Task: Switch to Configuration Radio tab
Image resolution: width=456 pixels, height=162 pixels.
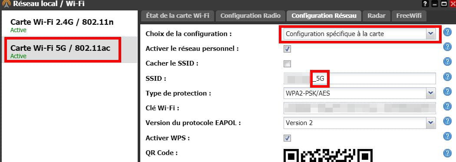Action: 251,16
